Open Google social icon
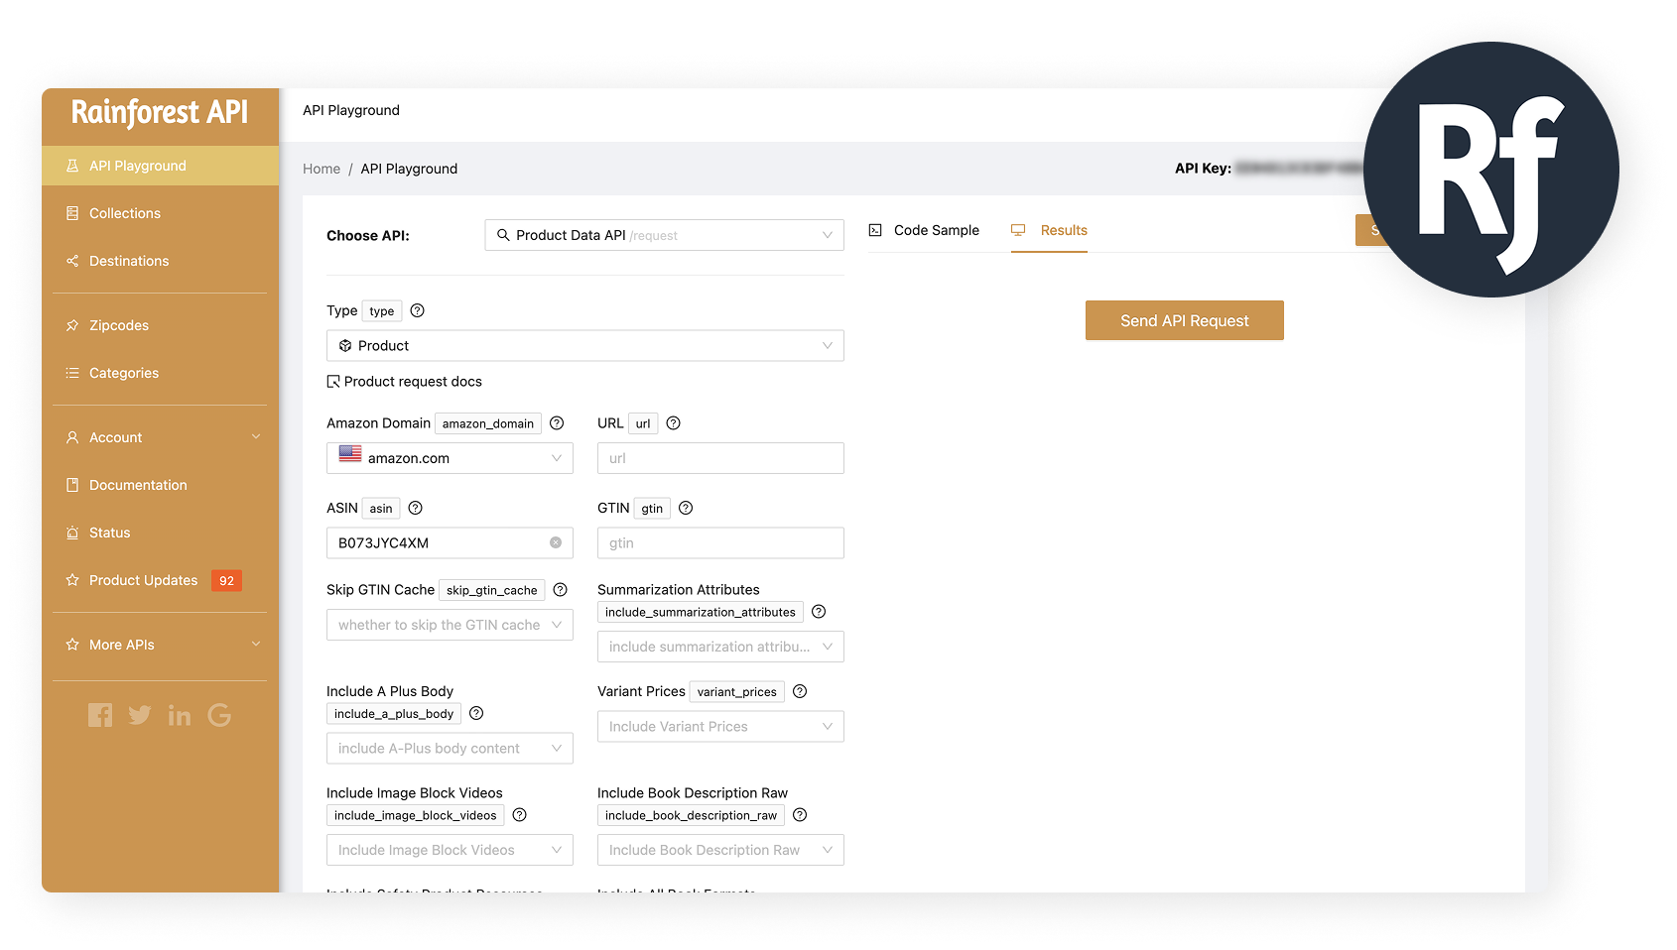Screen dimensions: 1677x950 pyautogui.click(x=219, y=715)
